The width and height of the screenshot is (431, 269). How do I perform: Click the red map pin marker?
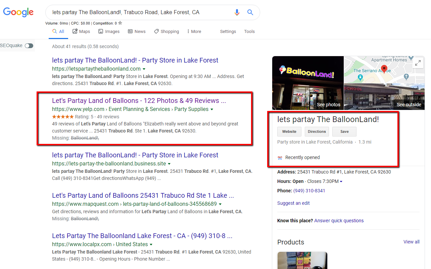(384, 69)
